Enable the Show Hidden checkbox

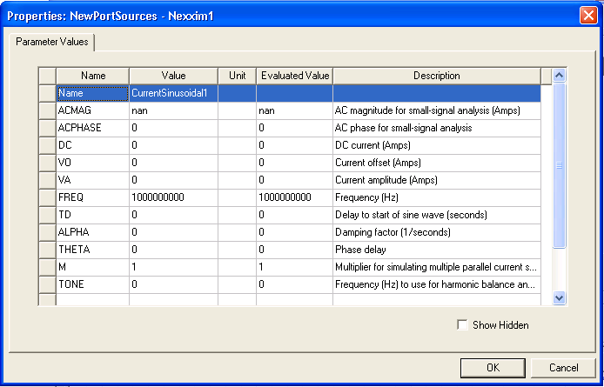462,325
